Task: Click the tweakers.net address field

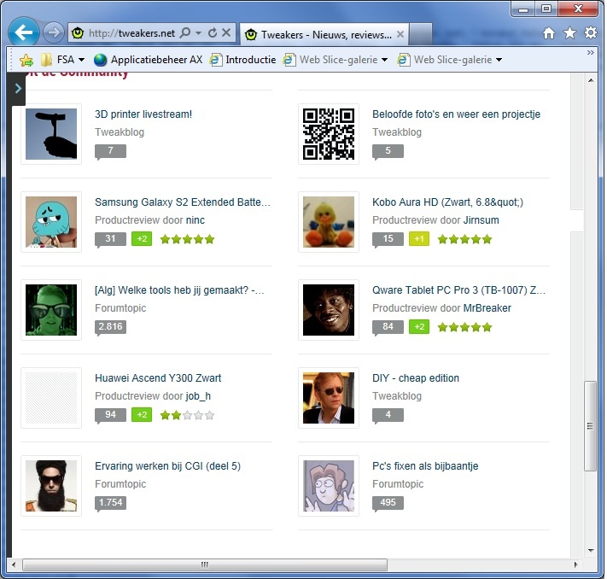Action: tap(131, 33)
